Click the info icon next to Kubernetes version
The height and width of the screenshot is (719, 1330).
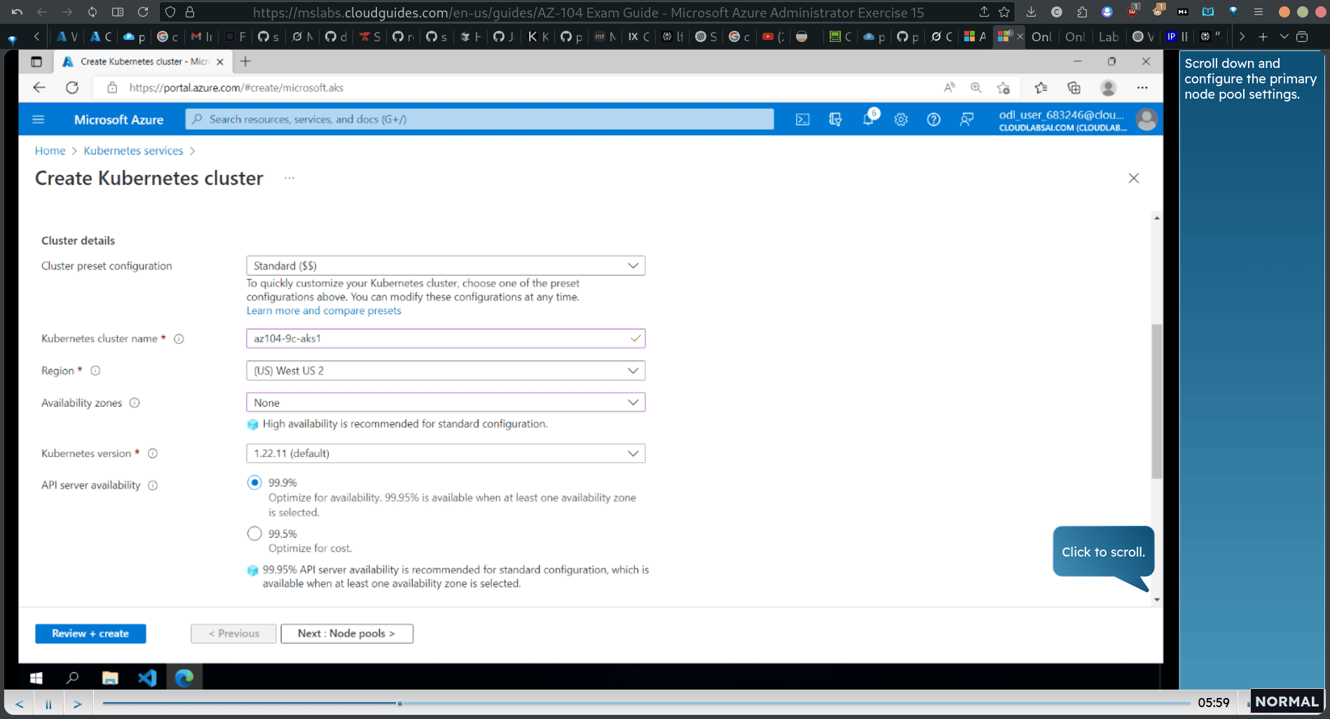point(153,454)
